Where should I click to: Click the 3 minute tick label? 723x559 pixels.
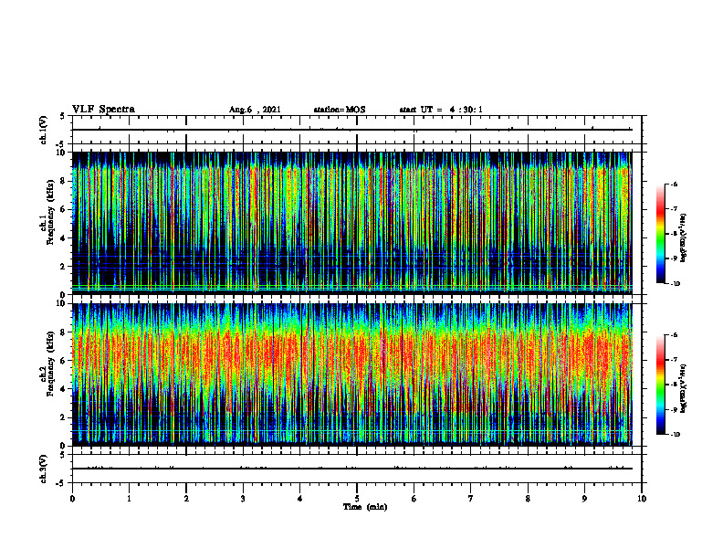[x=243, y=499]
